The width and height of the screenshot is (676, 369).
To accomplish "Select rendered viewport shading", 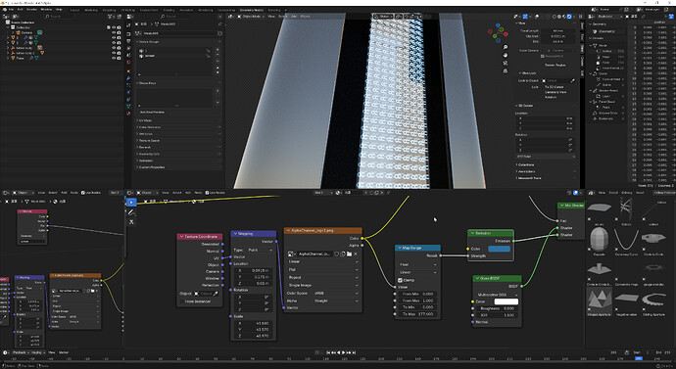I will point(569,17).
